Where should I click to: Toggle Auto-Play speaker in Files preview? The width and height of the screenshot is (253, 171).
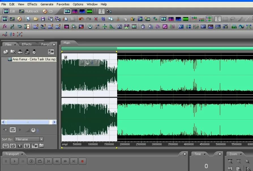pos(5,130)
